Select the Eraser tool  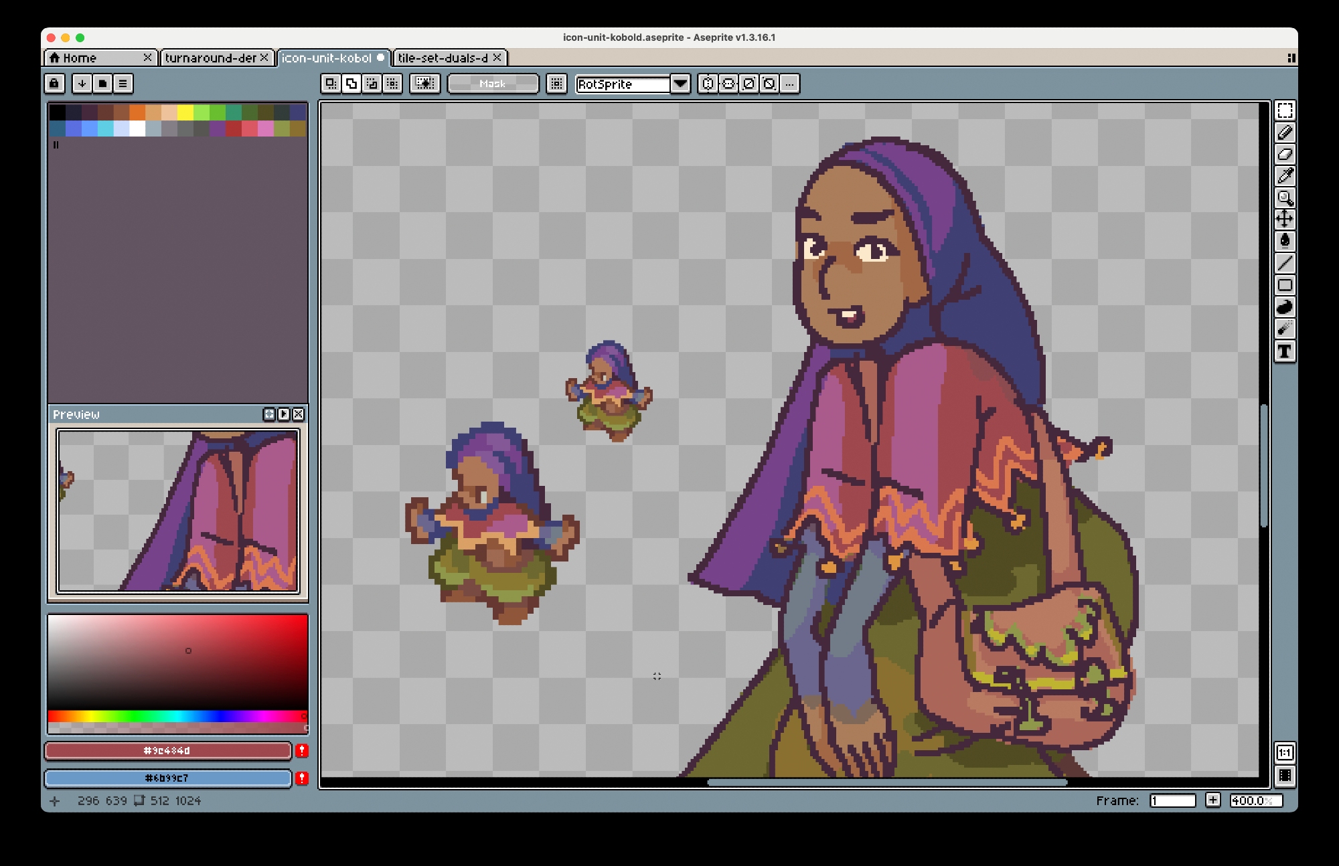pos(1284,155)
